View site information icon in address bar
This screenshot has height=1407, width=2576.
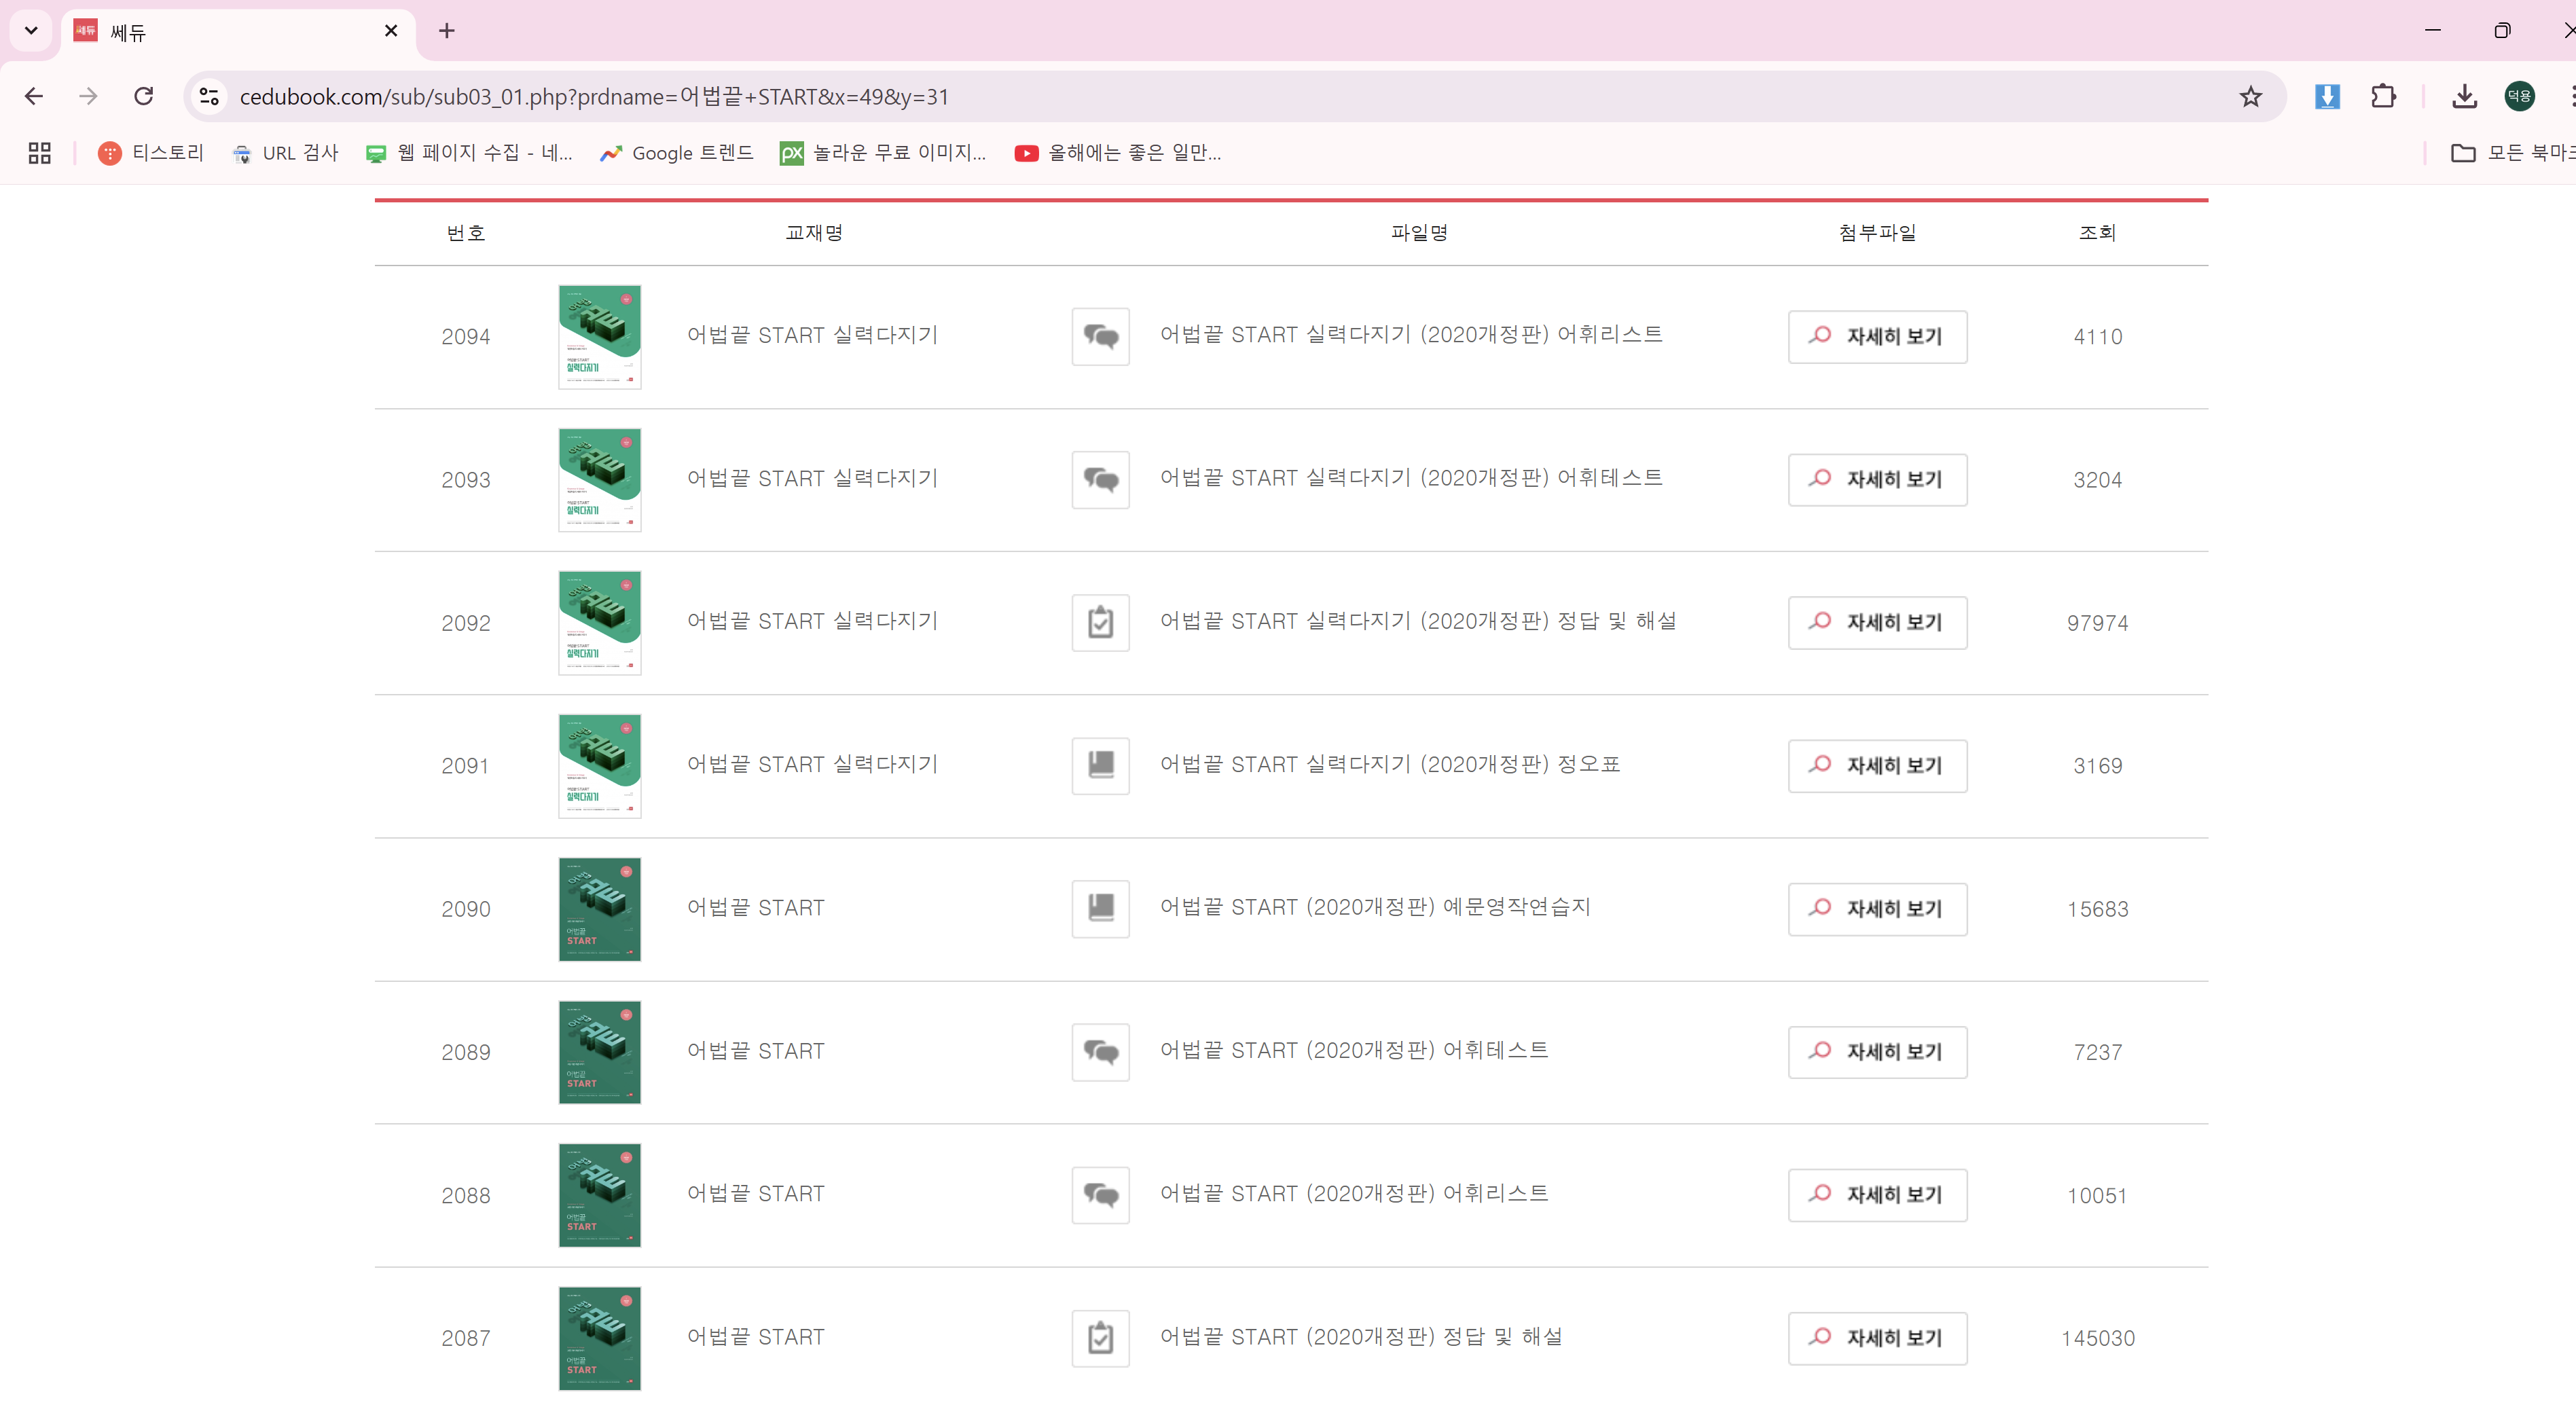pyautogui.click(x=209, y=96)
